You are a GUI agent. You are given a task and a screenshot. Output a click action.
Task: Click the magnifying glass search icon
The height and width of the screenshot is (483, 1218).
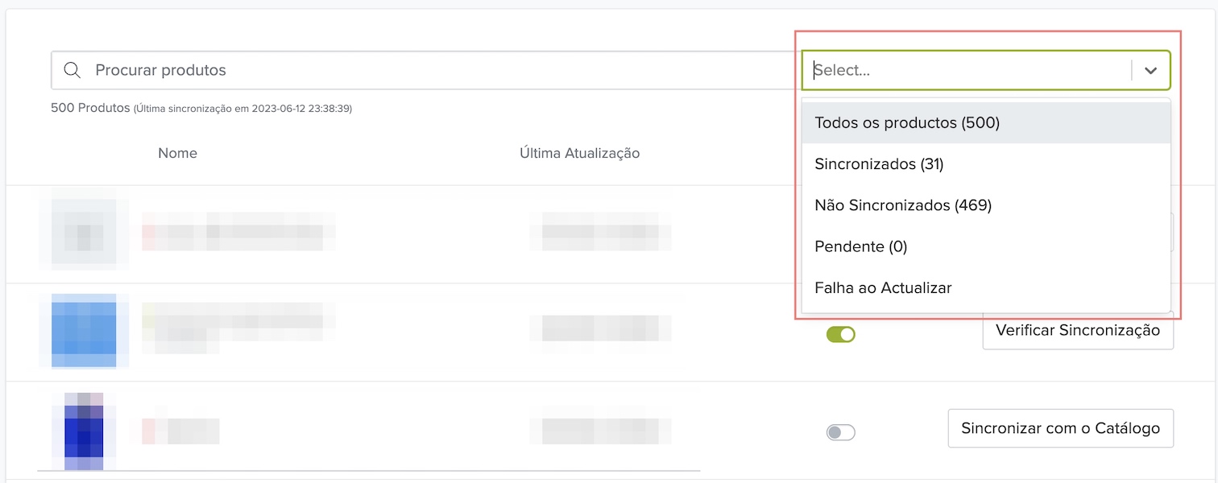pyautogui.click(x=72, y=70)
